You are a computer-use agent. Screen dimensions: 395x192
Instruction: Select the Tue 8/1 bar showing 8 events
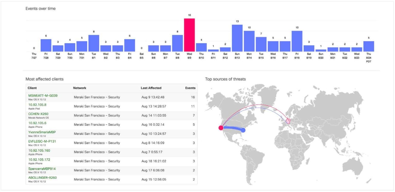[94, 43]
